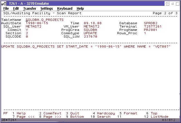Open the File menu

point(6,9)
